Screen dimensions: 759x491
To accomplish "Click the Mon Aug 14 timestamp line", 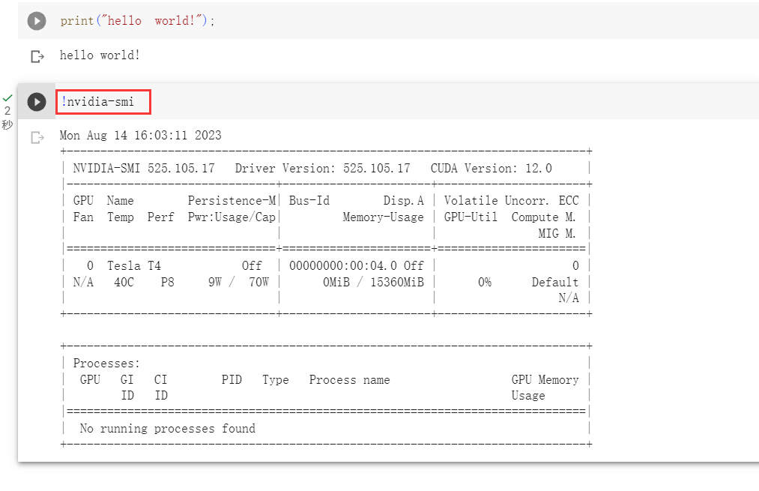I will (x=140, y=136).
